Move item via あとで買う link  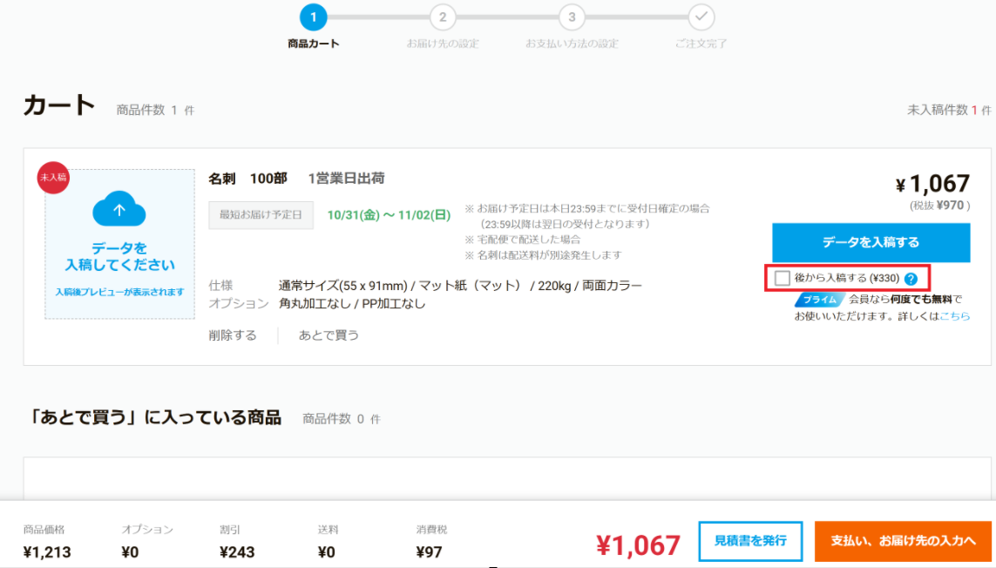point(329,335)
